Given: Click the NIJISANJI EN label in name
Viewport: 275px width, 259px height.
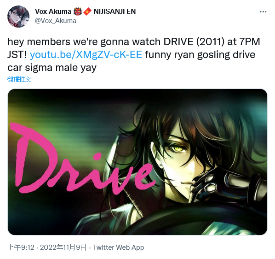Looking at the screenshot, I should click(x=115, y=12).
